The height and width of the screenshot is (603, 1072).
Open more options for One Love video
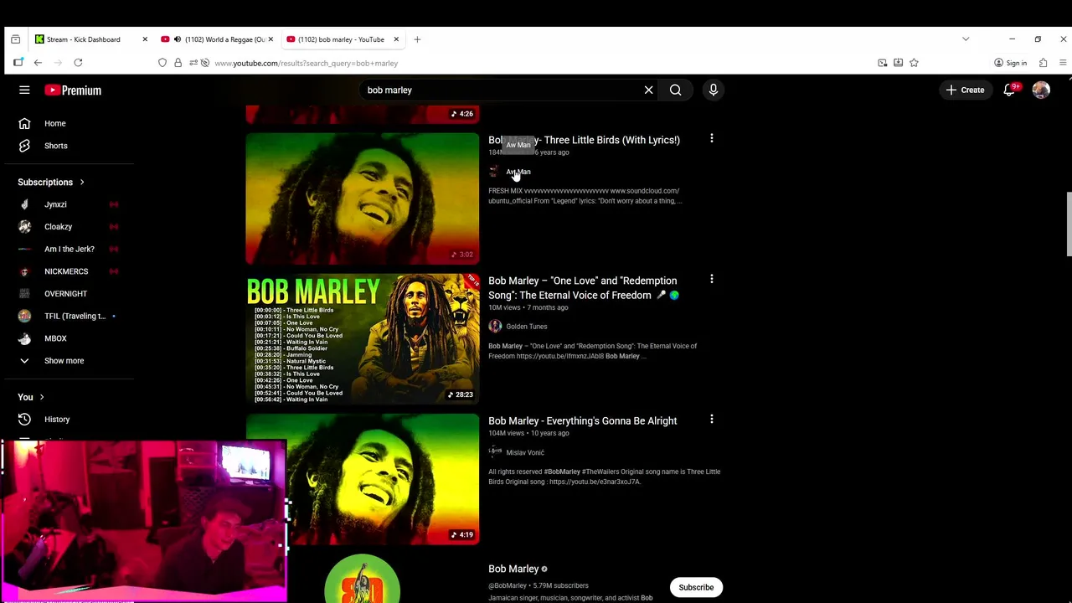pos(711,279)
